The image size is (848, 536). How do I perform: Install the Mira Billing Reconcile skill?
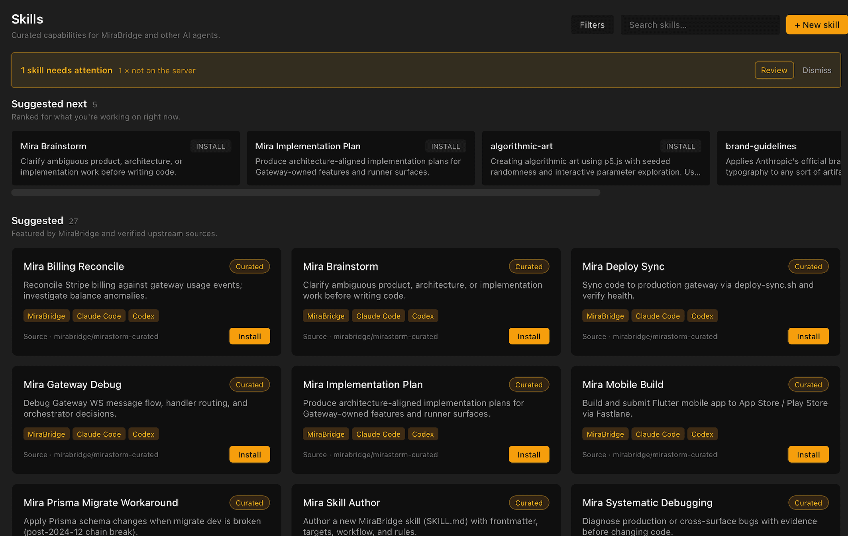(x=249, y=336)
